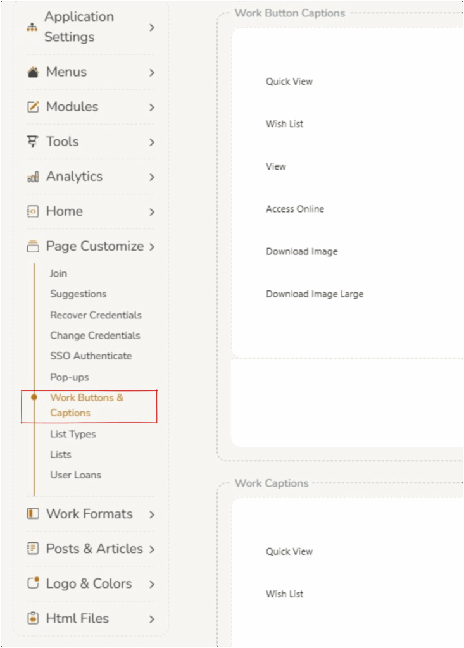Click the Application Settings sitemap icon
The width and height of the screenshot is (464, 648).
[32, 27]
